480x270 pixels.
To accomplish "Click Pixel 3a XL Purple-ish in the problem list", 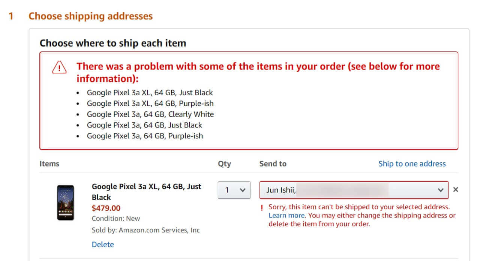I will [150, 103].
